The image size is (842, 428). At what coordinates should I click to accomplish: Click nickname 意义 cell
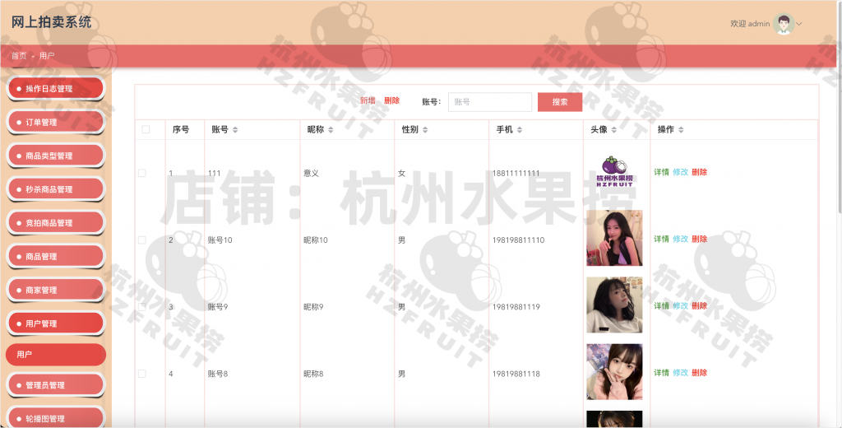click(311, 173)
